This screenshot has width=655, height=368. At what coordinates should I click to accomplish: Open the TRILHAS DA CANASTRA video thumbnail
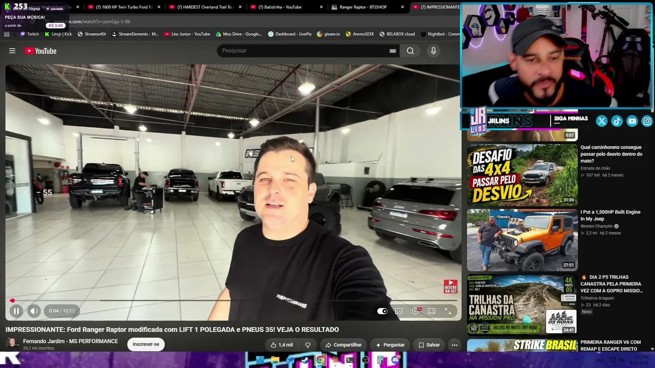522,305
